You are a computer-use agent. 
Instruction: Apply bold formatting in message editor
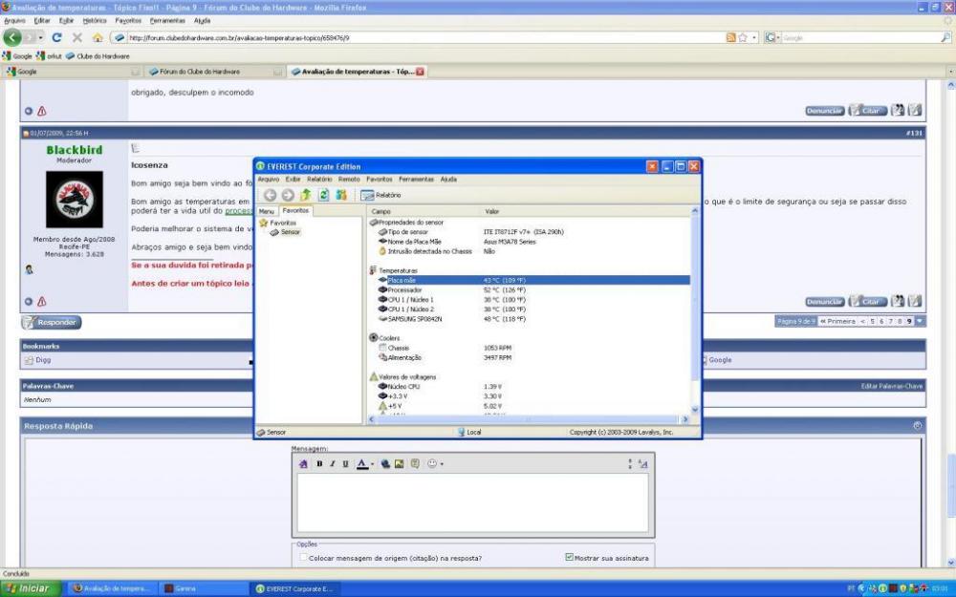(319, 464)
